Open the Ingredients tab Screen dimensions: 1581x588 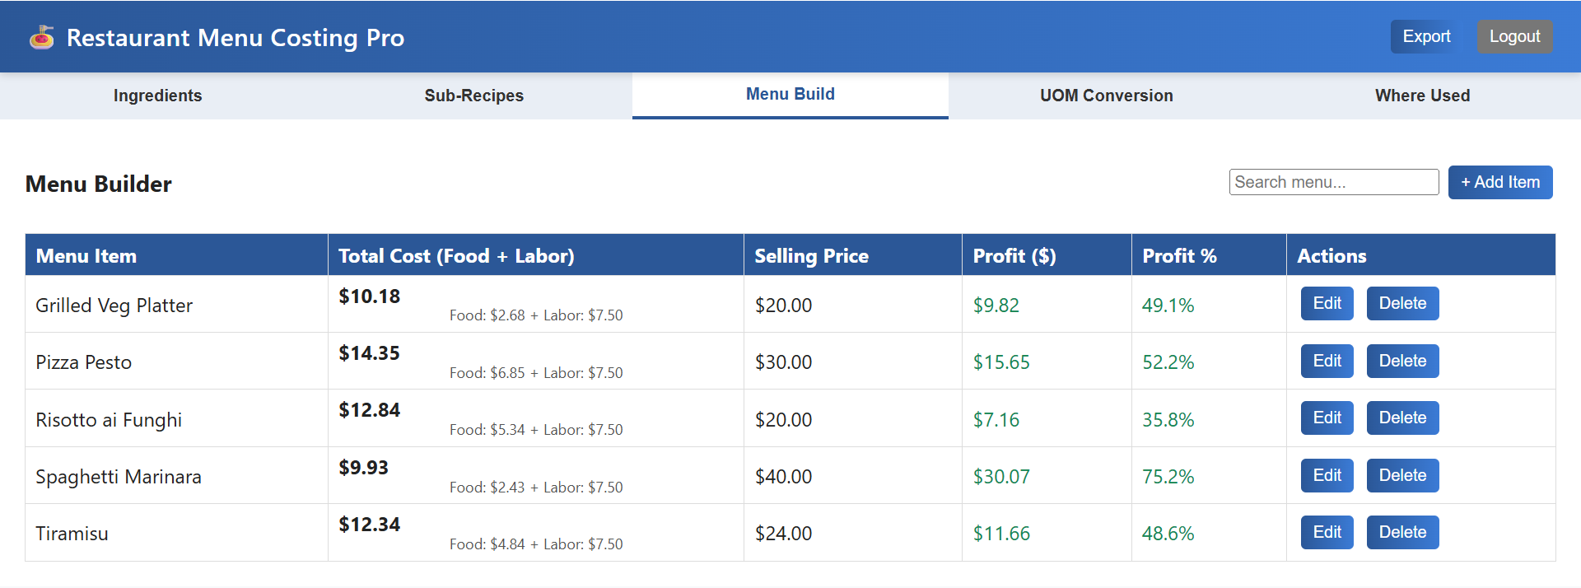(x=158, y=96)
